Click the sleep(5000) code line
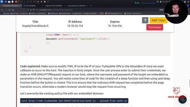Image resolution: width=190 pixels, height=107 pixels. (62, 35)
